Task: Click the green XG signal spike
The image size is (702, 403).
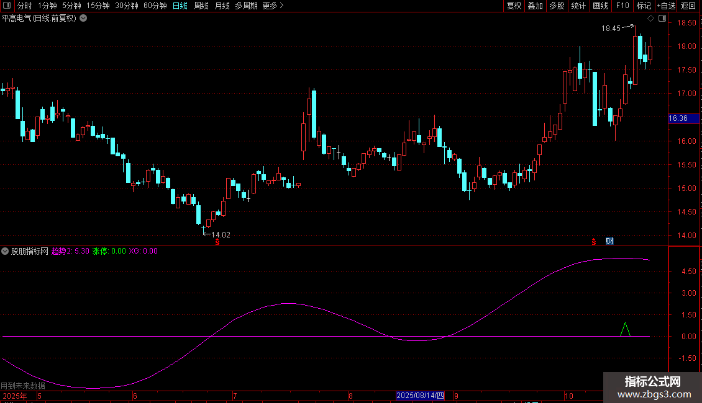Action: pyautogui.click(x=625, y=328)
